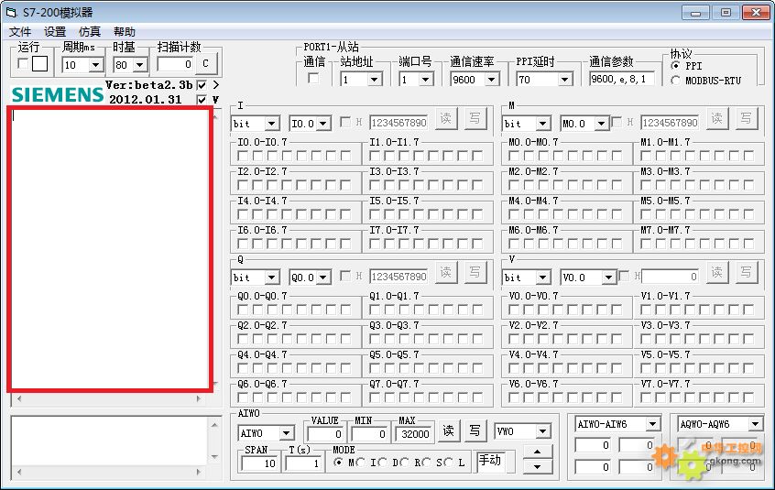The width and height of the screenshot is (775, 490).
Task: Toggle first bit checkbox in Q0.0-Q0.7
Action: point(243,310)
